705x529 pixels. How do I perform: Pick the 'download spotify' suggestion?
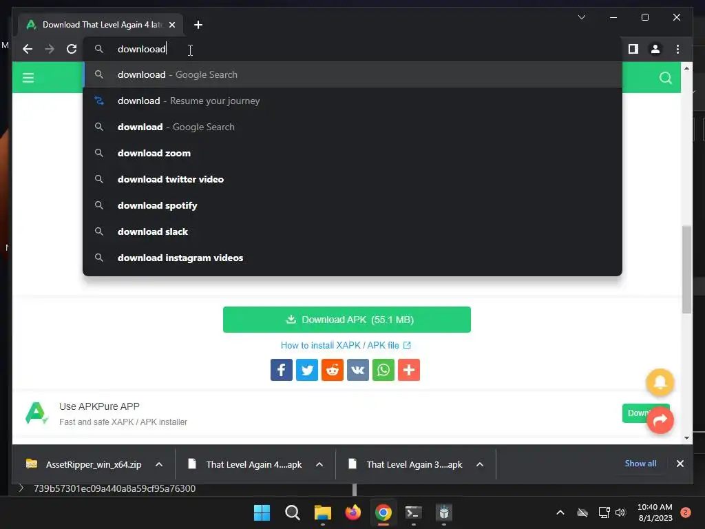pyautogui.click(x=352, y=205)
